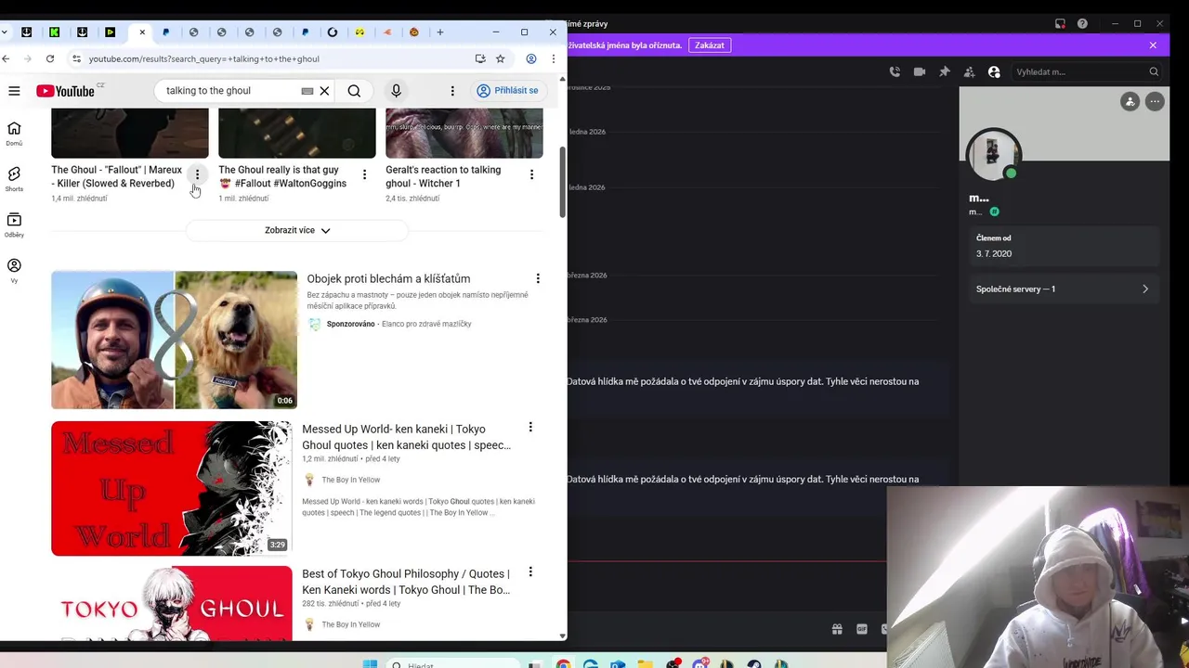Screen dimensions: 1189x668
Task: Open options for Best of Tokyo Ghoul video
Action: [530, 572]
